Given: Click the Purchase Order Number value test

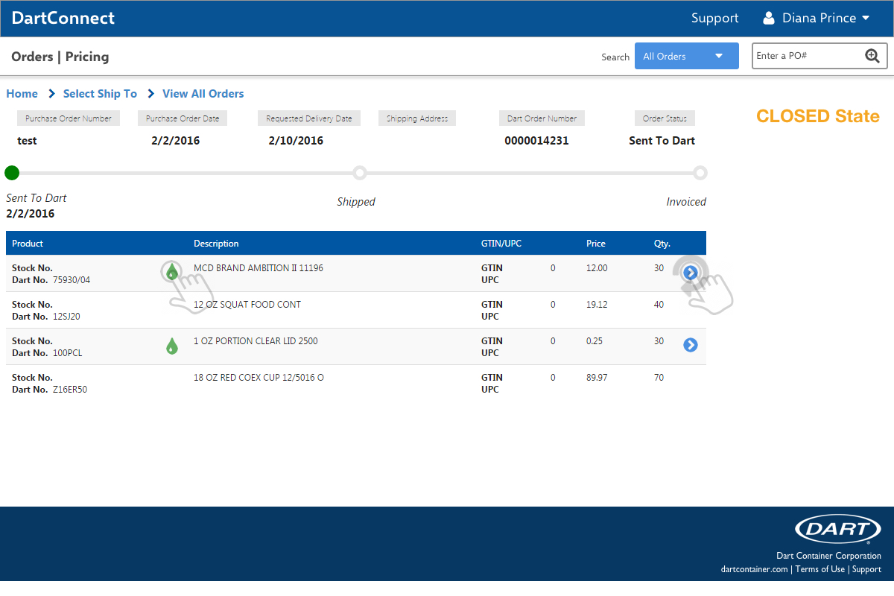Looking at the screenshot, I should point(27,141).
